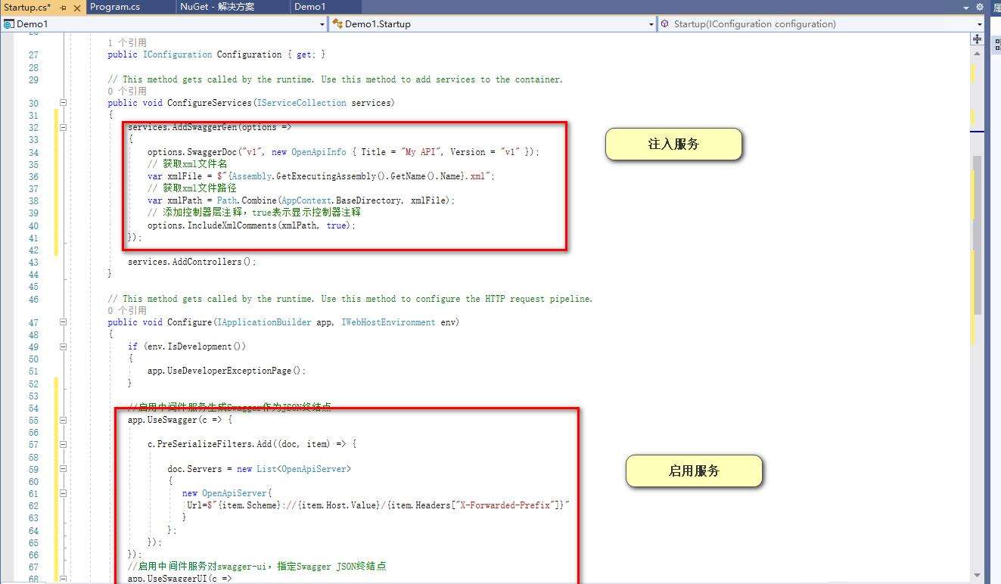Click the '0 个引用' link above Configure
This screenshot has height=584, width=1001.
click(127, 310)
